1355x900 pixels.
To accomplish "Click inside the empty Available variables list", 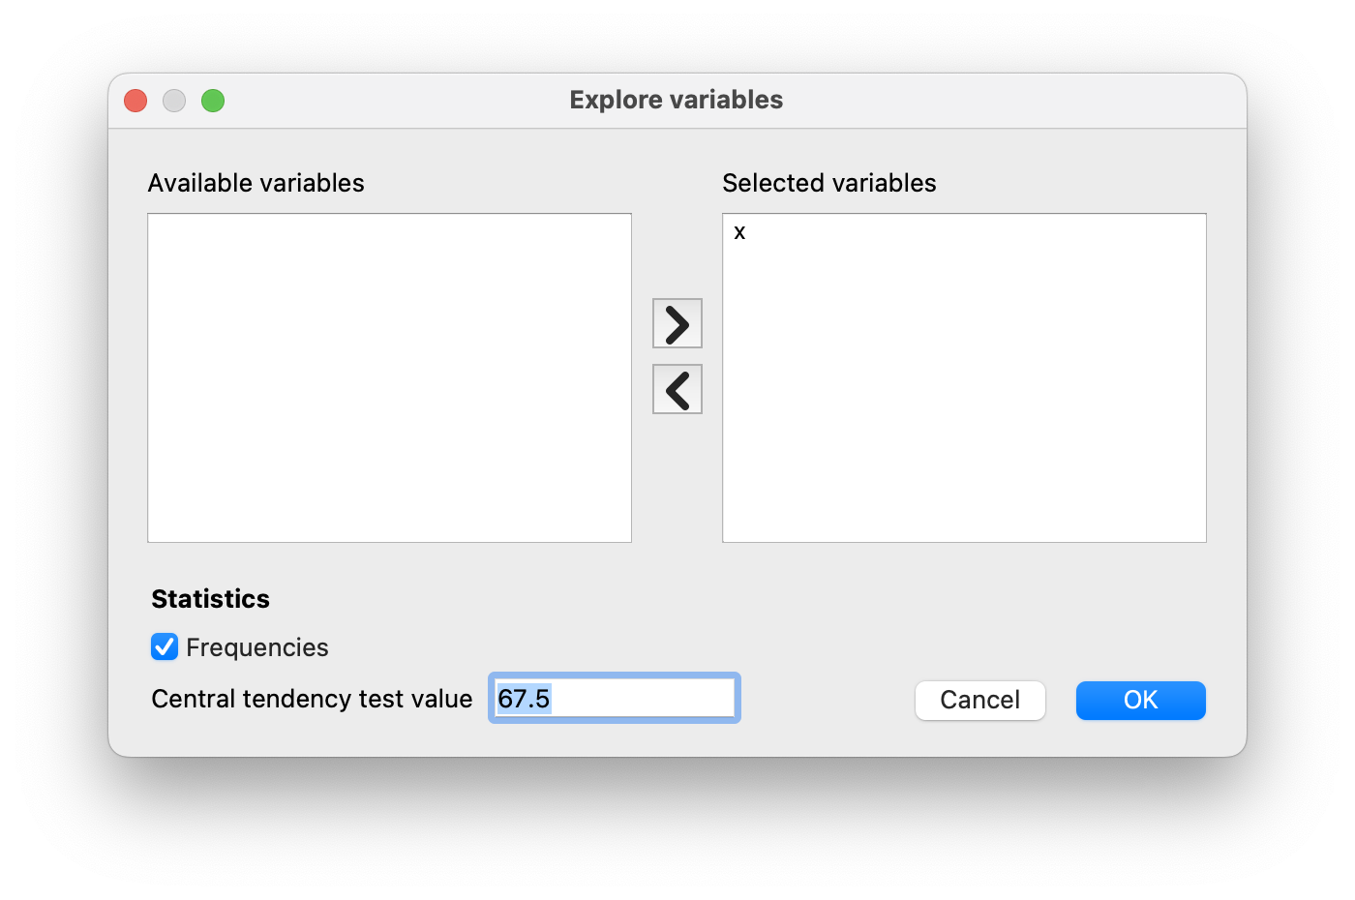I will pos(389,377).
